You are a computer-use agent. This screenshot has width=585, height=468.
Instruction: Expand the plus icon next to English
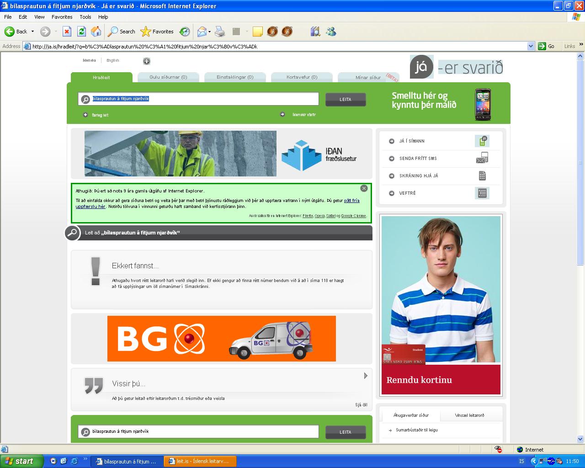pos(146,61)
